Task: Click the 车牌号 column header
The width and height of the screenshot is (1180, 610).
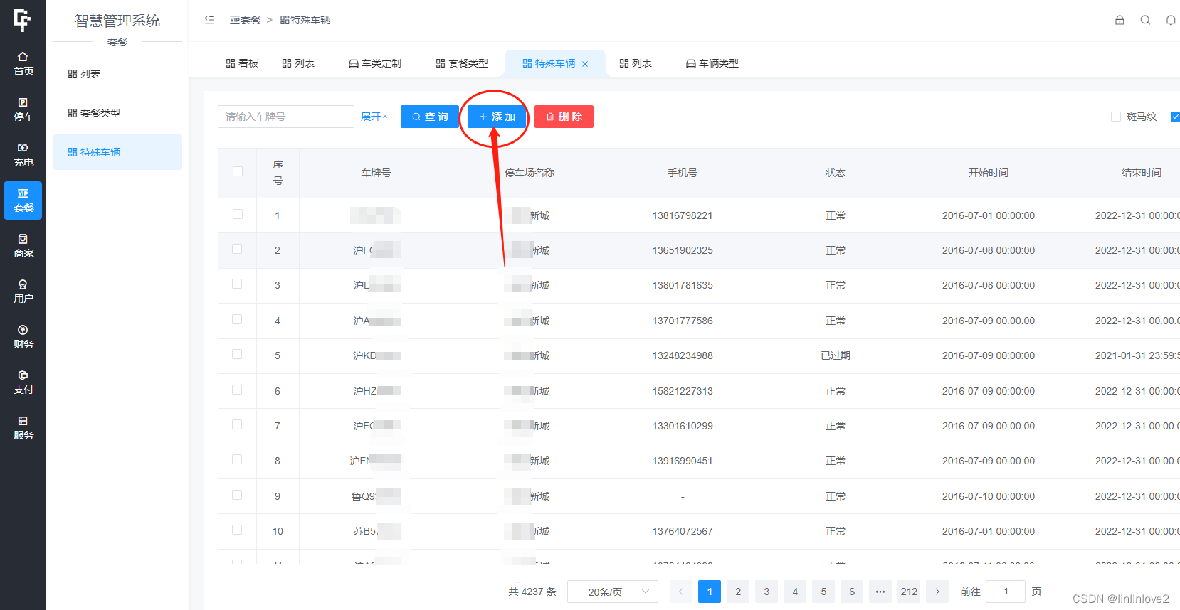Action: [376, 173]
